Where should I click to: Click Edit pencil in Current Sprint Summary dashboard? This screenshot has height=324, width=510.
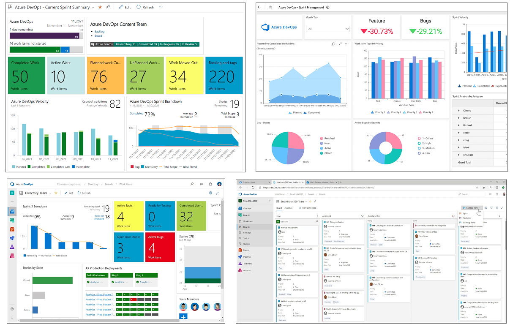click(x=125, y=7)
